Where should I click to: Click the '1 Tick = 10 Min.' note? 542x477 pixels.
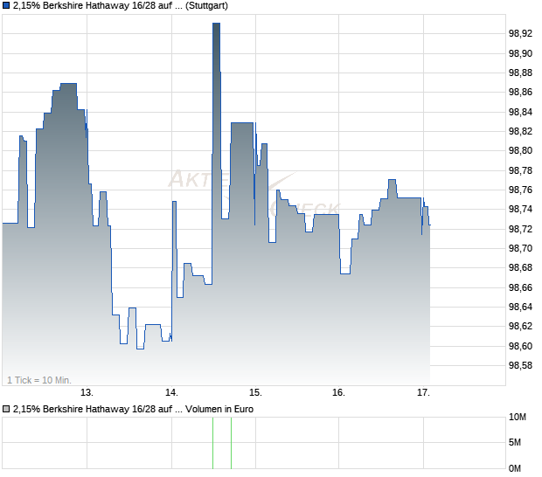39,380
